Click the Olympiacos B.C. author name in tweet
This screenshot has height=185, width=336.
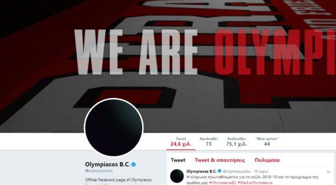(202, 171)
